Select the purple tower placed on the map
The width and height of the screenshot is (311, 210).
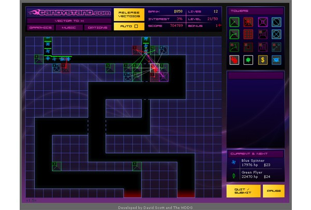(x=164, y=77)
